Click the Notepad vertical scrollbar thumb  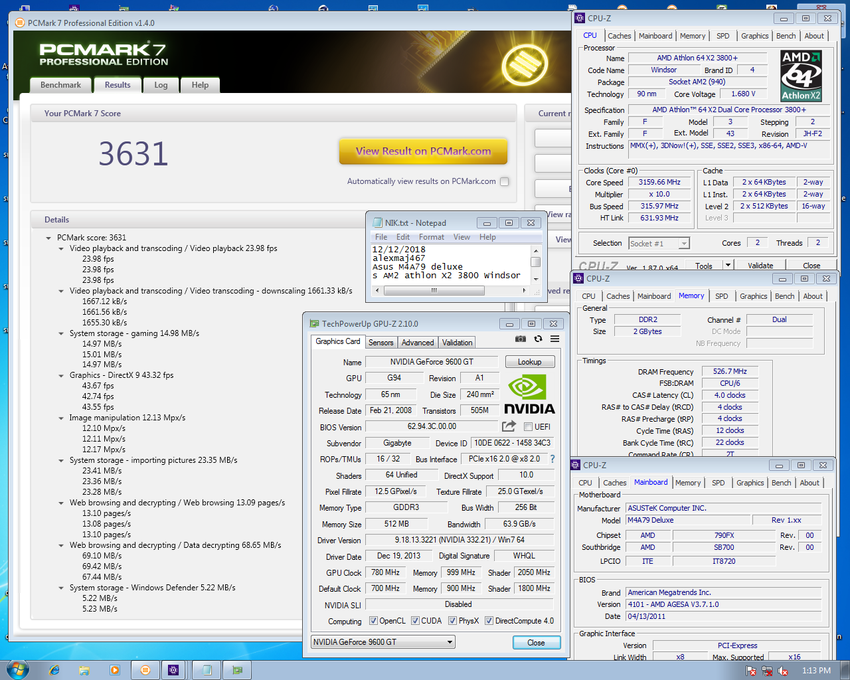click(535, 262)
